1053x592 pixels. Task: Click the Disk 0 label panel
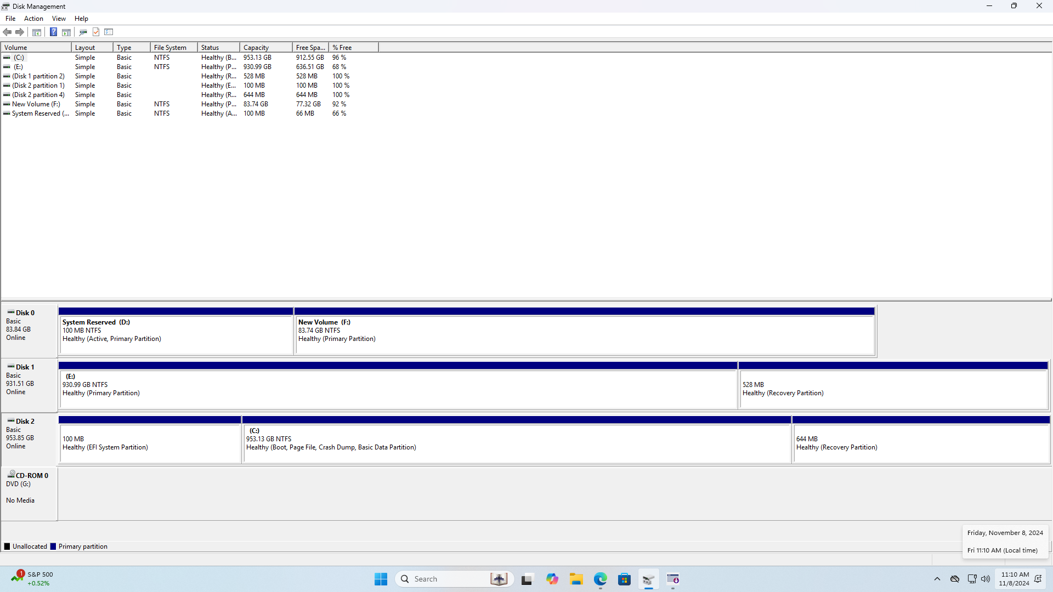click(x=30, y=331)
